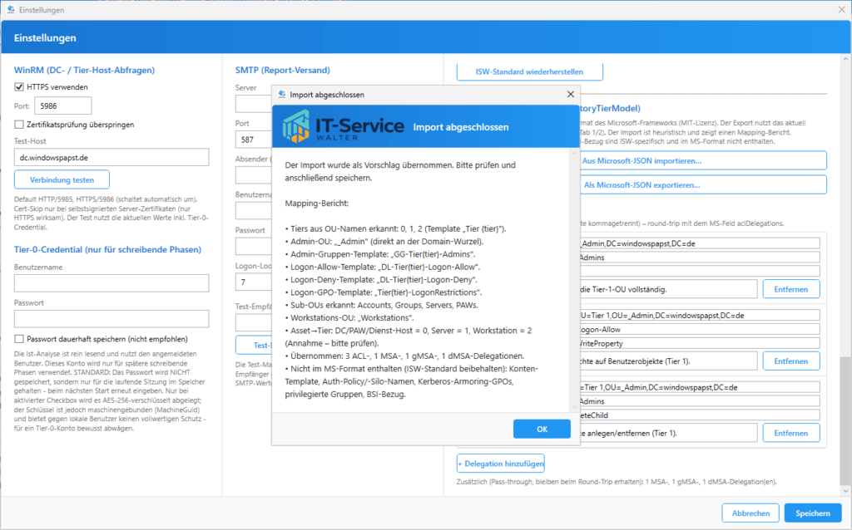
Task: Focus the Test-Host field dc.windowspapst.de
Action: coord(111,157)
